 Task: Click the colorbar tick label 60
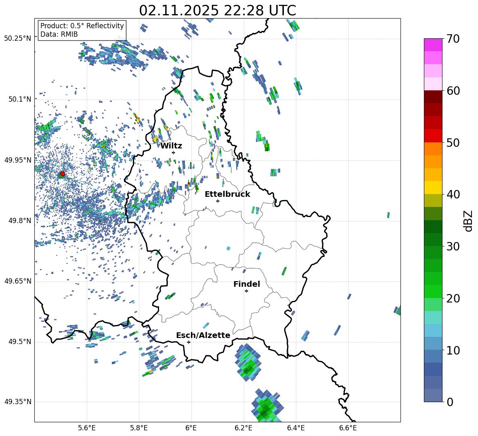pyautogui.click(x=453, y=91)
